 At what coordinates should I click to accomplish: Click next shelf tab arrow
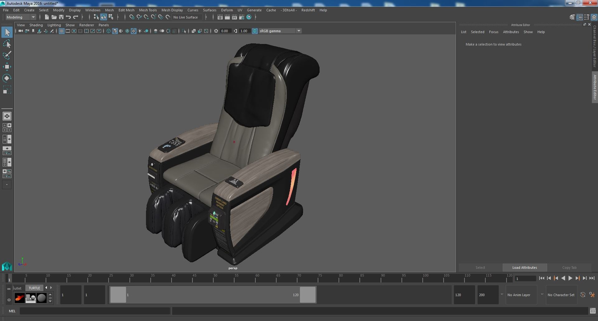51,288
